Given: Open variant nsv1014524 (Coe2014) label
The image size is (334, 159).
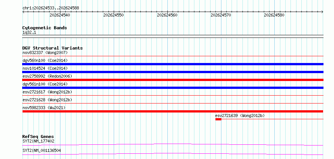Looking at the screenshot, I should click(45, 68).
